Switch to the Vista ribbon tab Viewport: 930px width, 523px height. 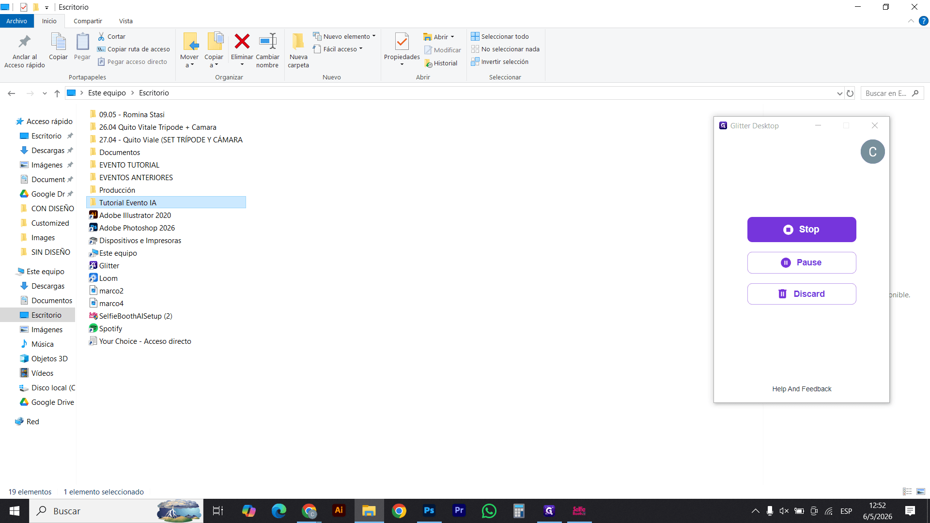click(x=125, y=21)
